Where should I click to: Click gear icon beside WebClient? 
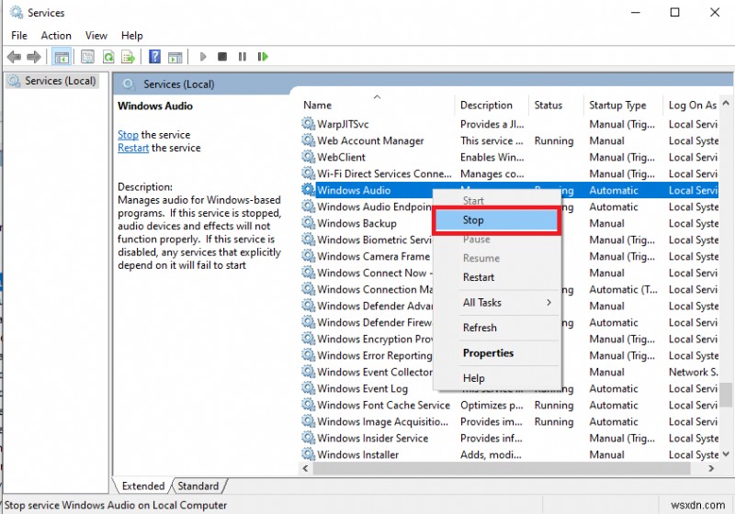pyautogui.click(x=308, y=156)
